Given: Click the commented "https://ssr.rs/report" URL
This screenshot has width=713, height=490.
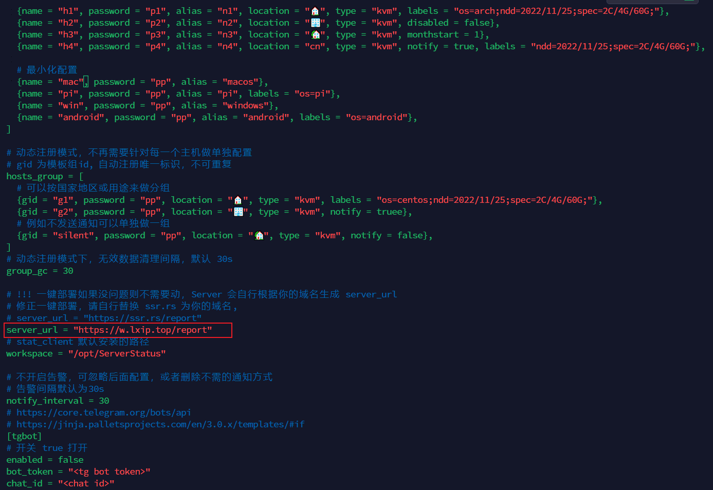Looking at the screenshot, I should pyautogui.click(x=142, y=318).
